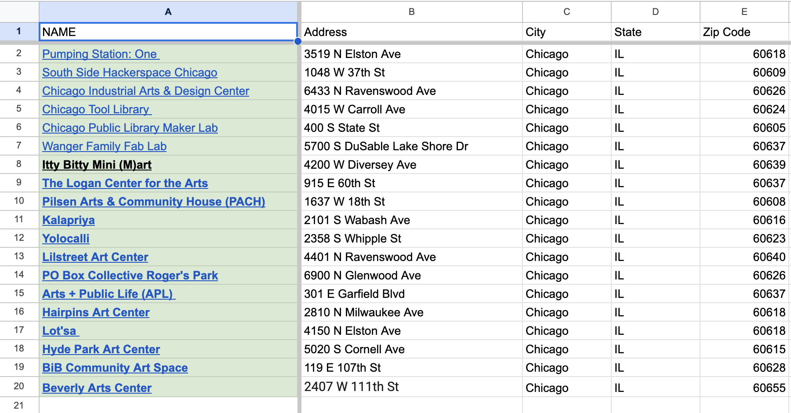
Task: Select address cell 2358 S Whipple St
Action: [x=412, y=239]
